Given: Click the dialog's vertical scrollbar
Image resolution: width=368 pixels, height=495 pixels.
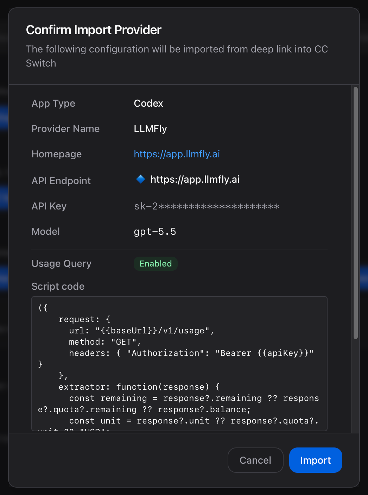Looking at the screenshot, I should pos(356,213).
